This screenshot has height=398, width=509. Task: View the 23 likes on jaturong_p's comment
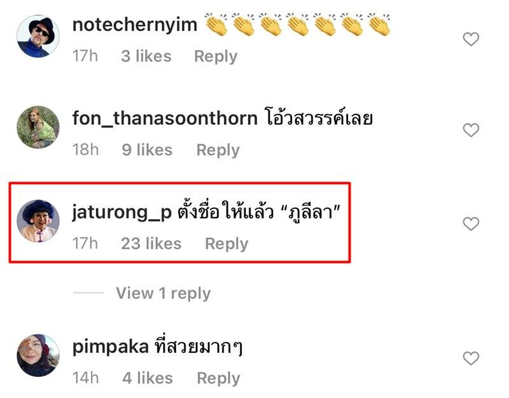click(x=151, y=244)
